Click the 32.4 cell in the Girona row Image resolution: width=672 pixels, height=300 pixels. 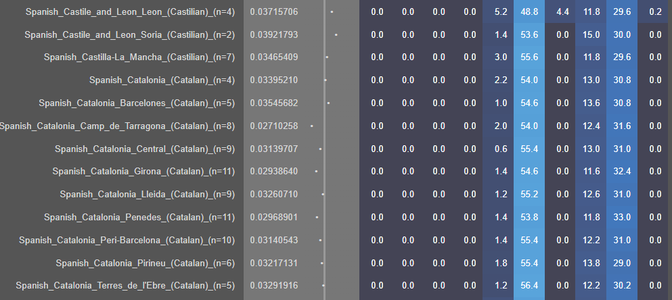click(x=621, y=172)
